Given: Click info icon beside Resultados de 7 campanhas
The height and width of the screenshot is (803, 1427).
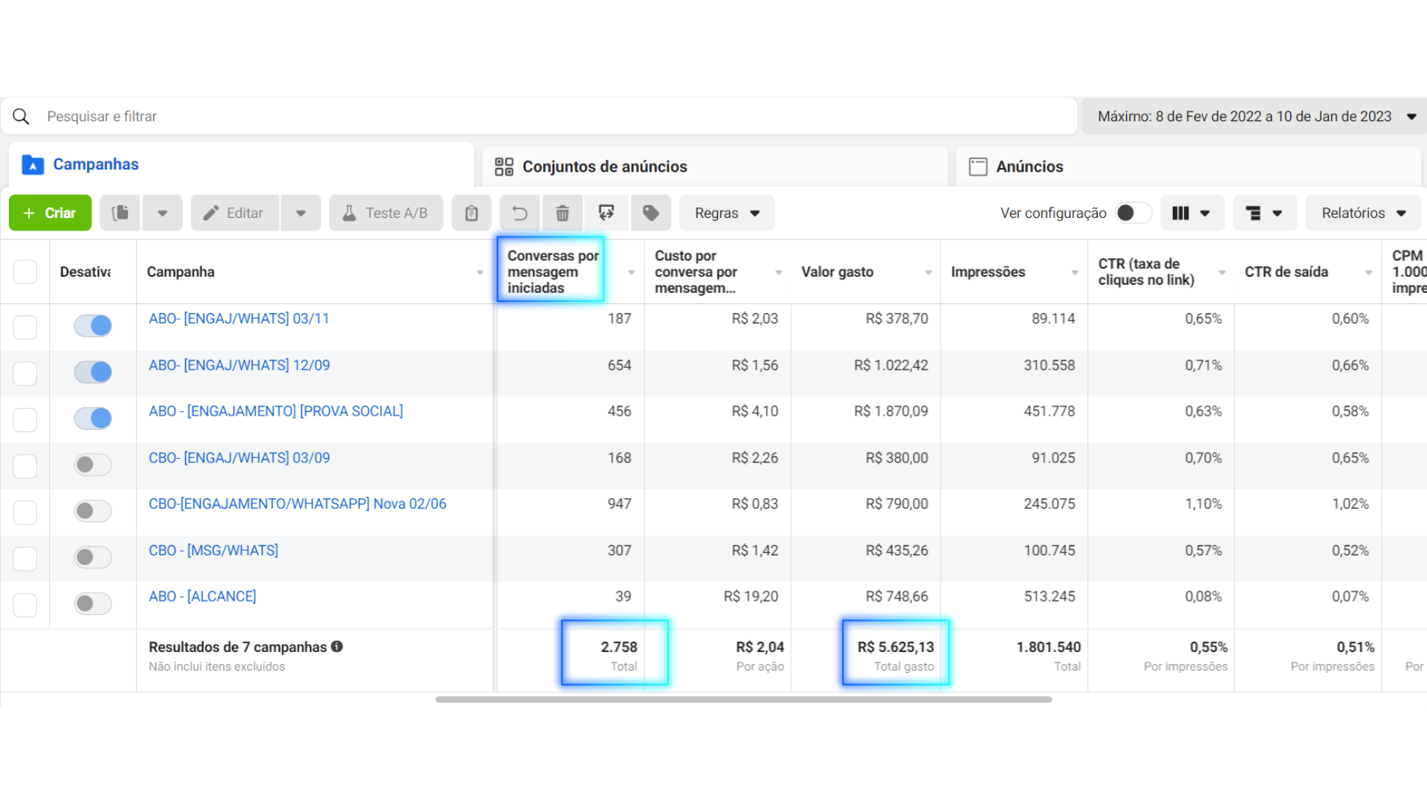Looking at the screenshot, I should 337,646.
